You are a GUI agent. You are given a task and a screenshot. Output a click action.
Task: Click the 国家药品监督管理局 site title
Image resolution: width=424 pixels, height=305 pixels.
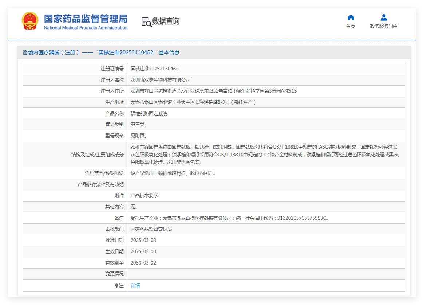[x=86, y=19]
